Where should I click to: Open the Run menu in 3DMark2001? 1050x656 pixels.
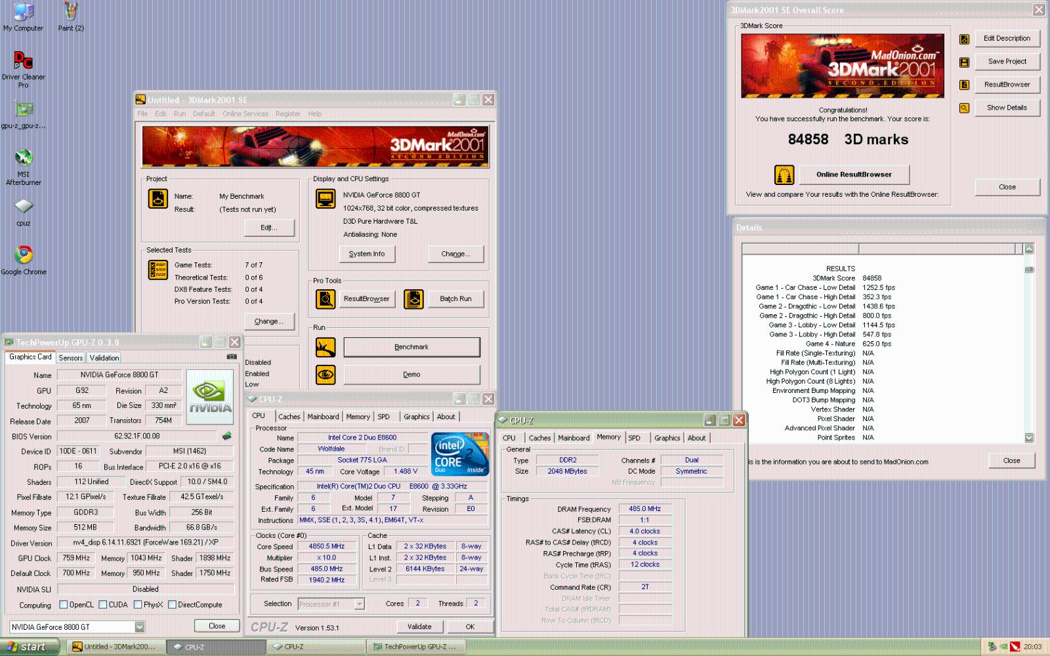coord(179,113)
